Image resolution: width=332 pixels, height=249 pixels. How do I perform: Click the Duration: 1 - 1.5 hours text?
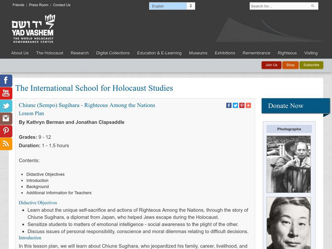point(44,146)
